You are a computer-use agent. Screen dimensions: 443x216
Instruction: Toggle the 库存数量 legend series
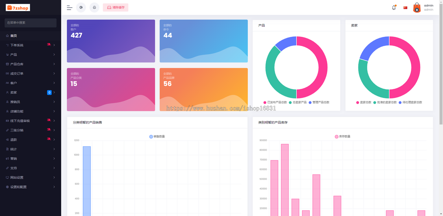click(x=342, y=136)
